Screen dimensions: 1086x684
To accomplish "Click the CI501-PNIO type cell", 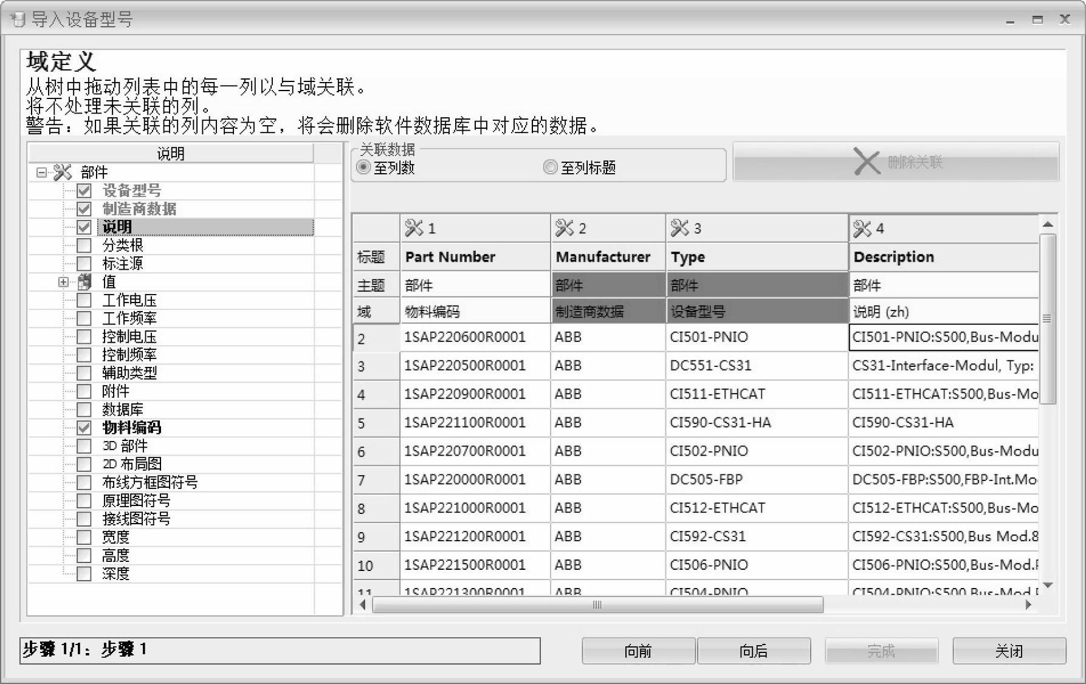I will click(x=757, y=337).
